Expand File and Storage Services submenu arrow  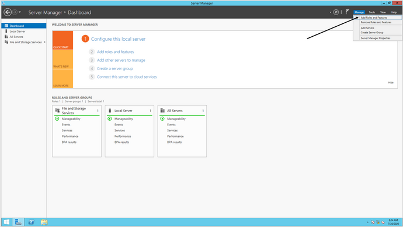[45, 42]
